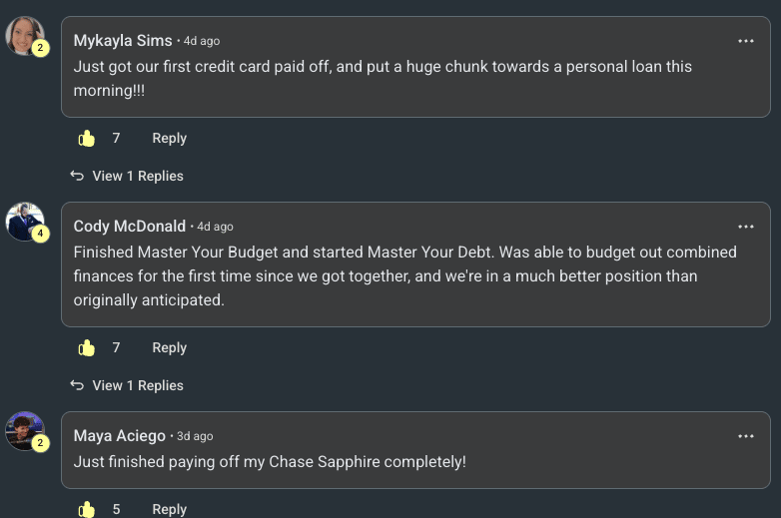781x518 pixels.
Task: Open Mykayla Sims' profile name link
Action: pyautogui.click(x=123, y=41)
